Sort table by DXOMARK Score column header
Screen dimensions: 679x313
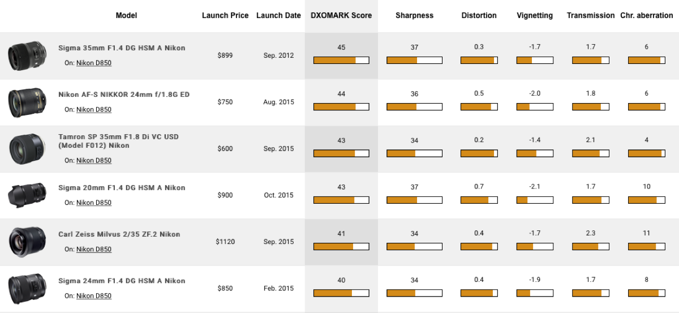pos(341,16)
